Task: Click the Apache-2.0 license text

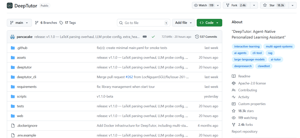Action: (x=252, y=83)
